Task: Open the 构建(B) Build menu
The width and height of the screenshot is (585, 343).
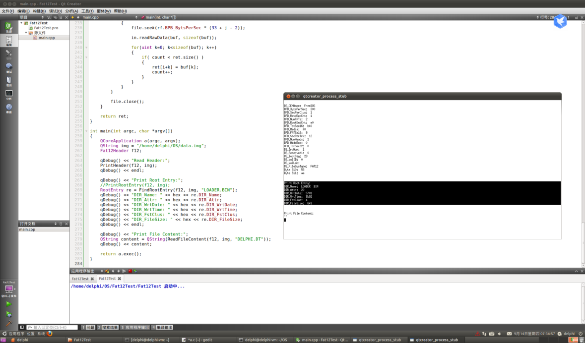Action: [x=39, y=11]
